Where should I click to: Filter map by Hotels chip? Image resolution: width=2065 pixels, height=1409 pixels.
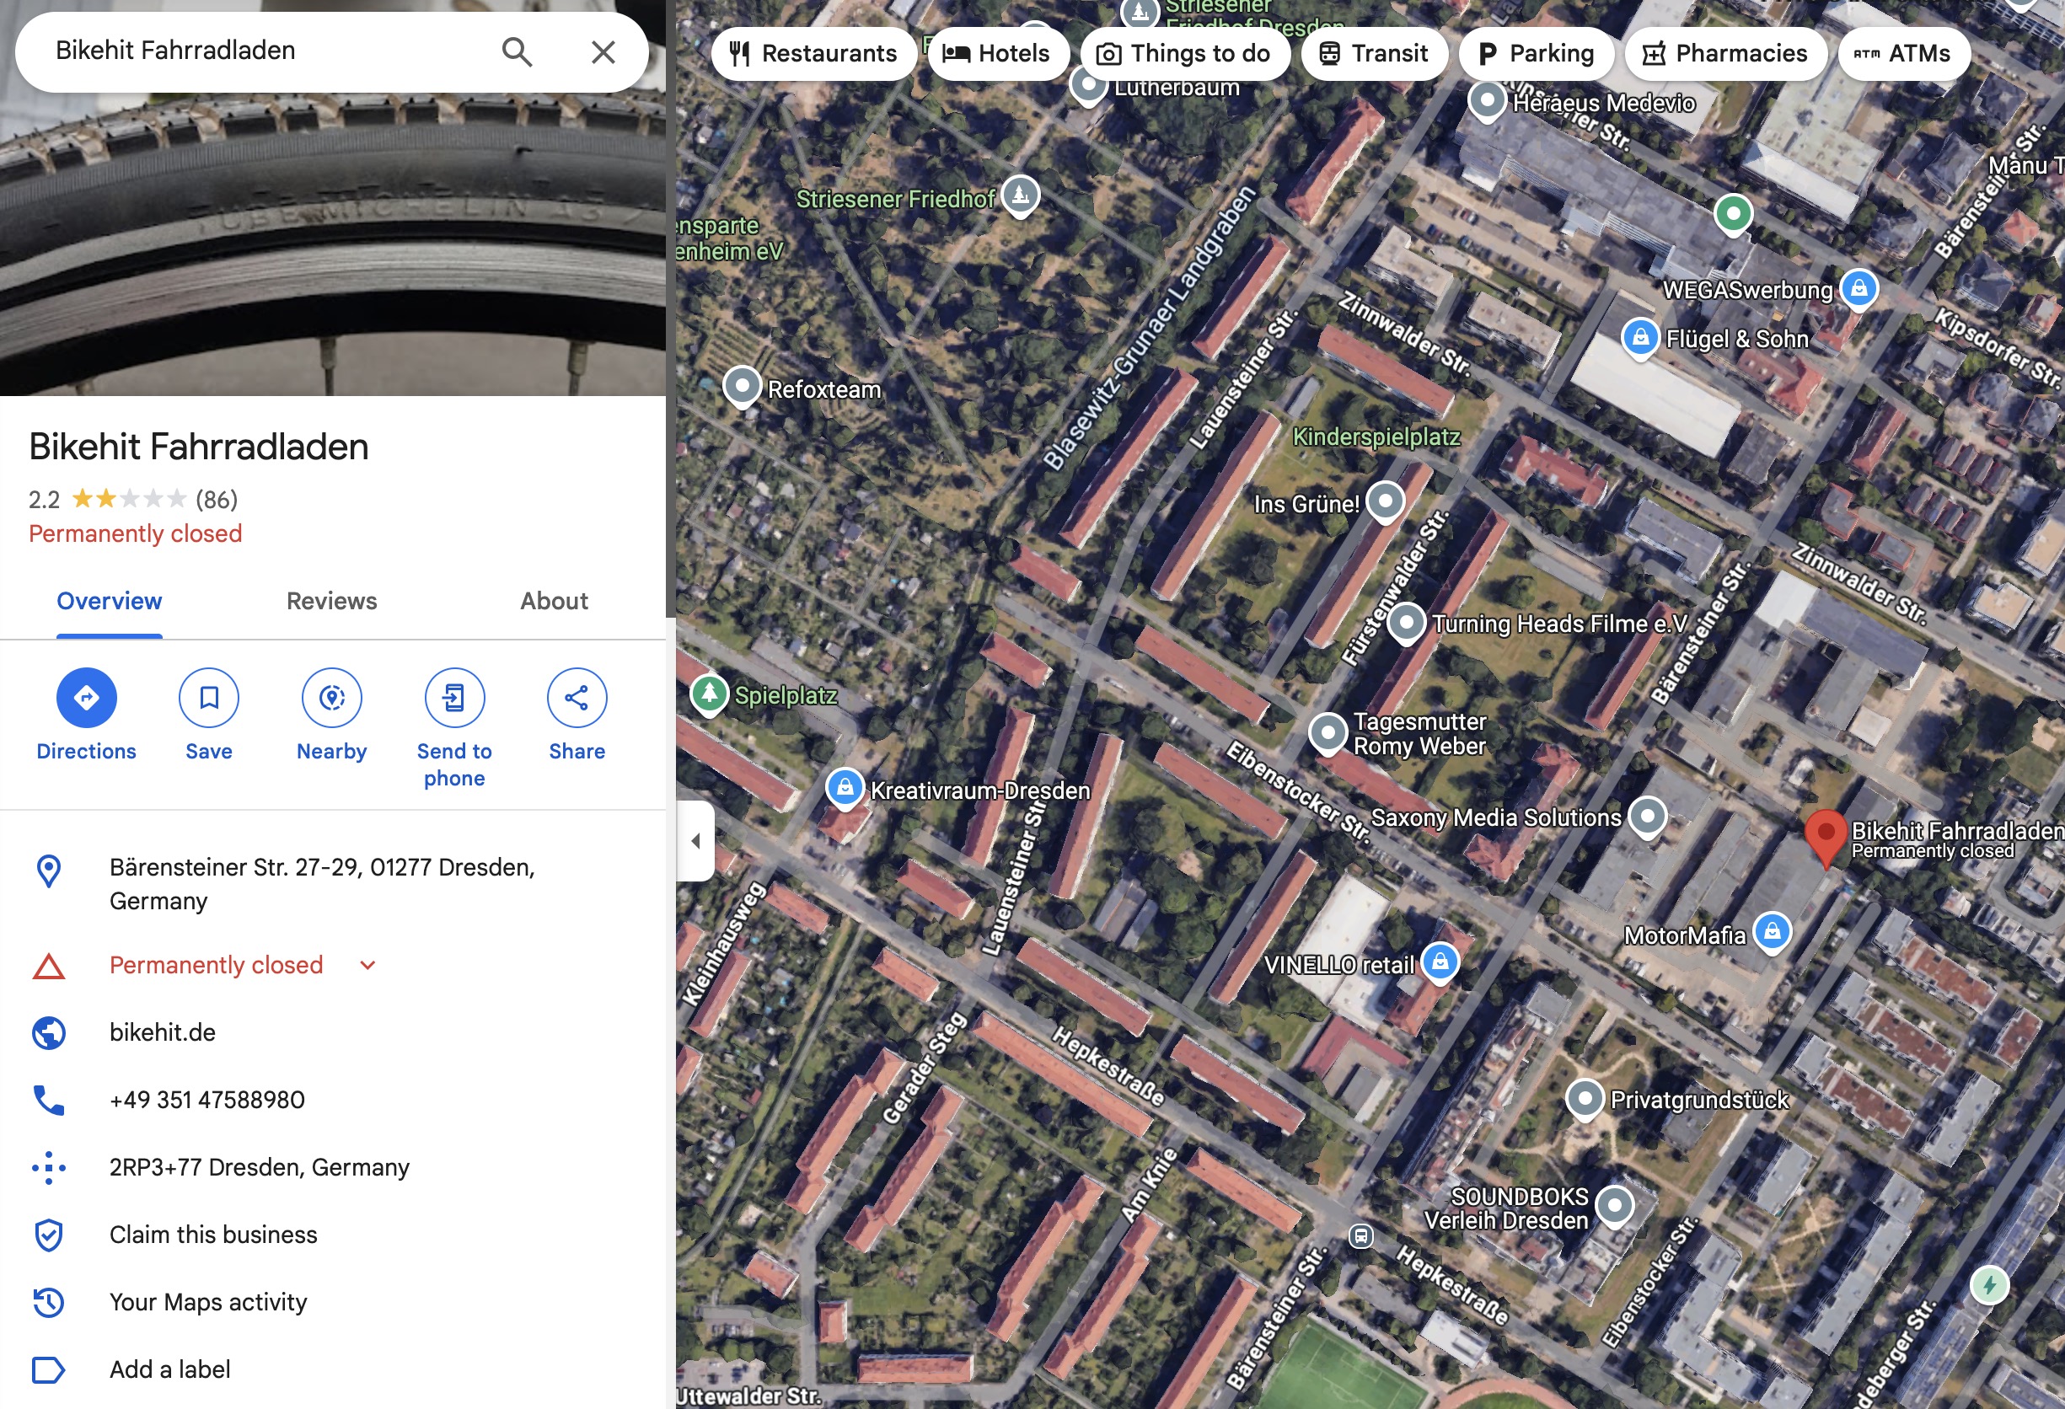click(x=997, y=53)
